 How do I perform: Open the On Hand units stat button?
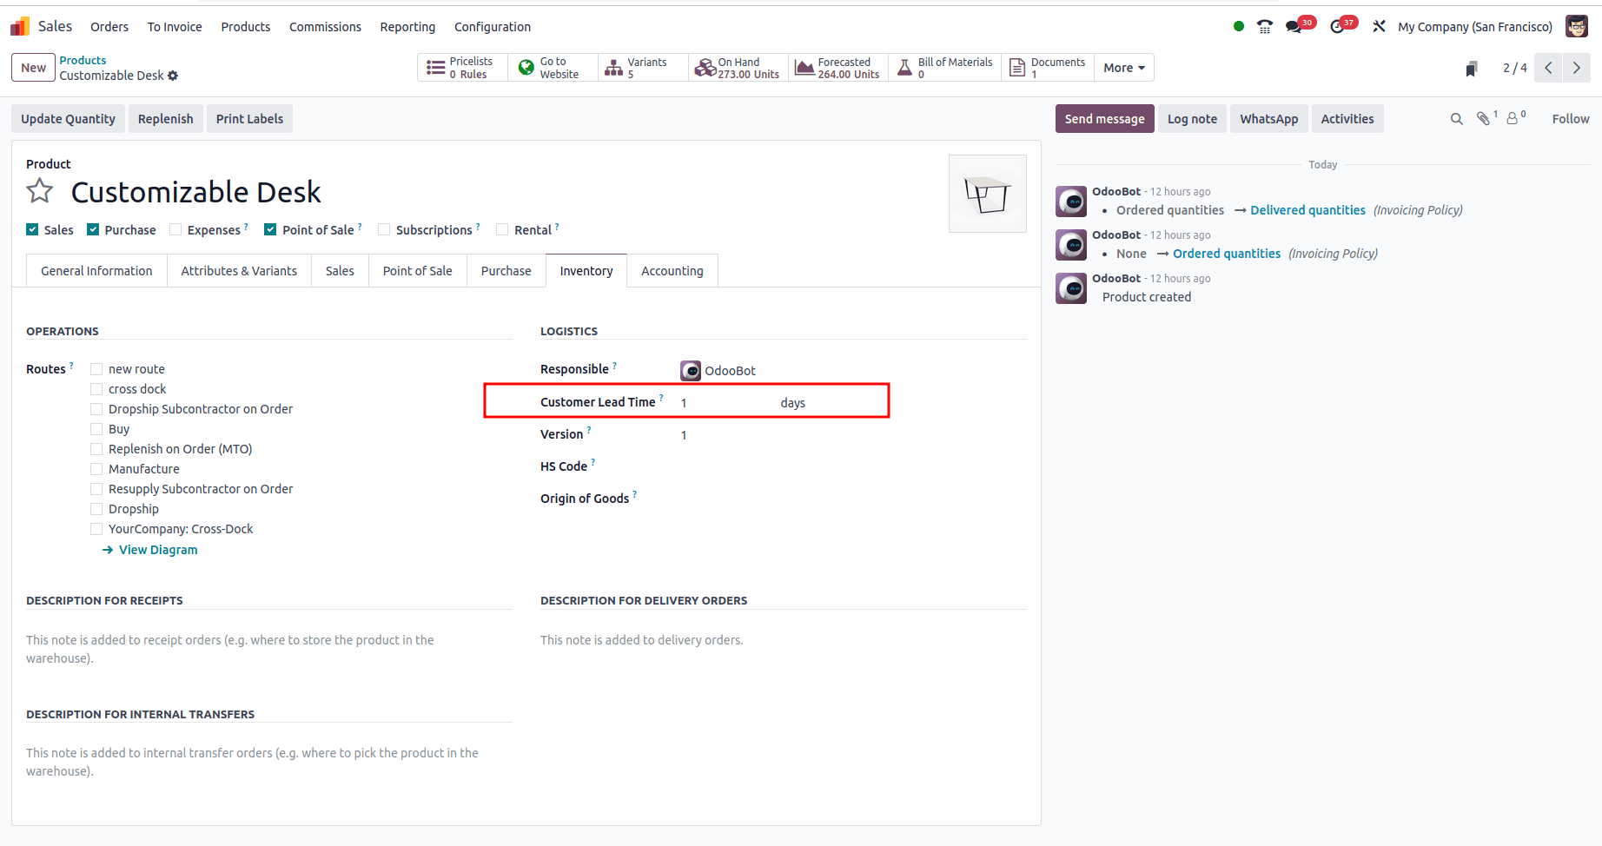738,68
